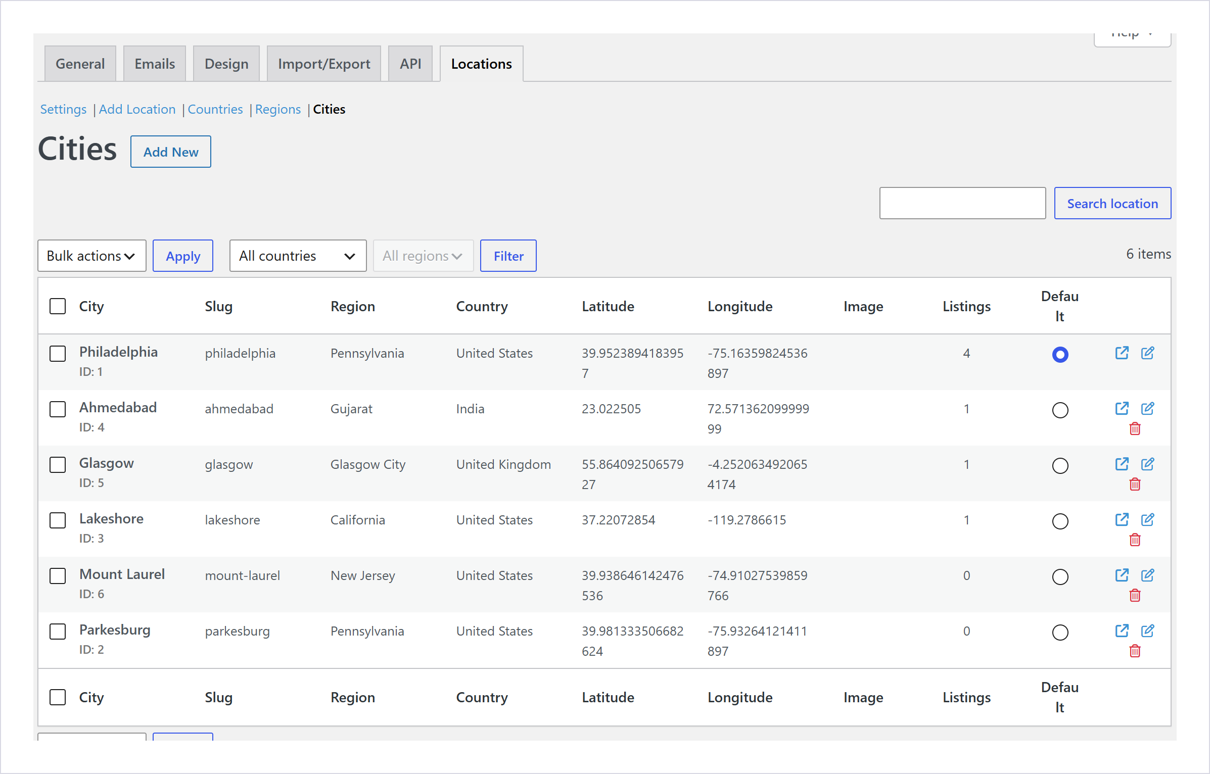
Task: Click the edit icon for Philadelphia
Action: [1147, 353]
